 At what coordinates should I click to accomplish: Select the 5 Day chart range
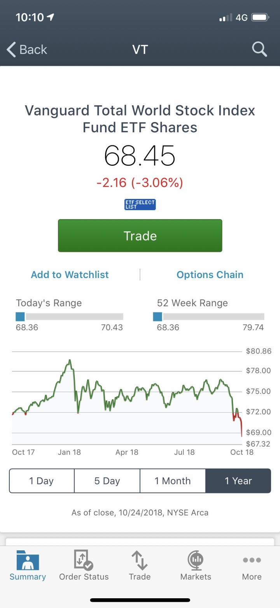pyautogui.click(x=107, y=481)
